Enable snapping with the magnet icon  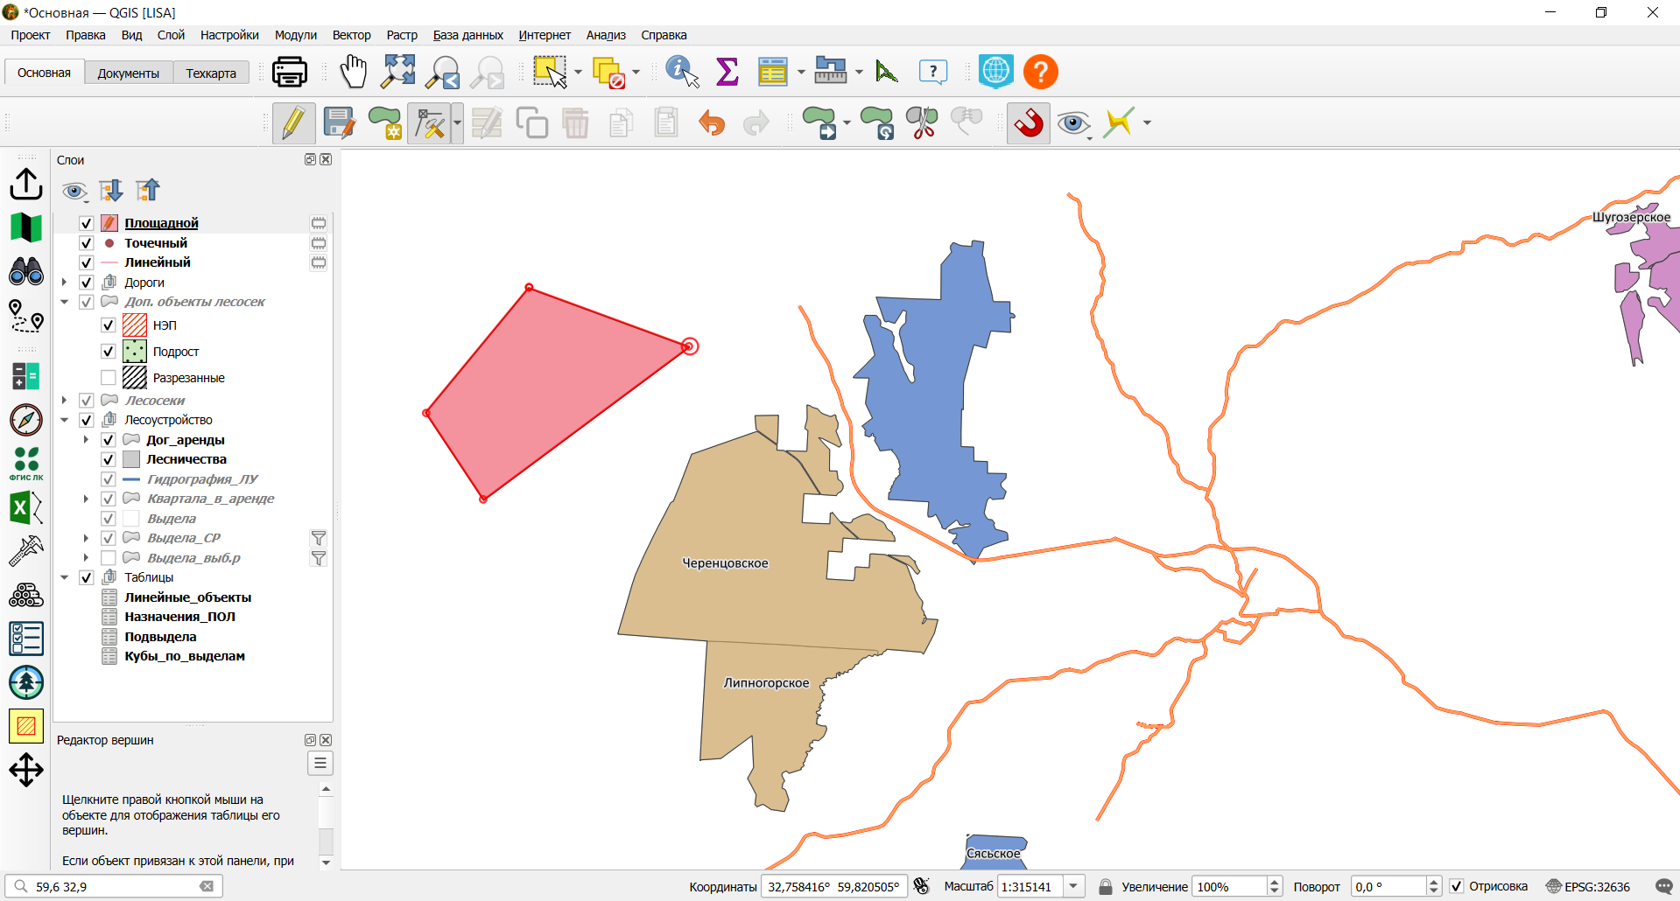point(1029,122)
